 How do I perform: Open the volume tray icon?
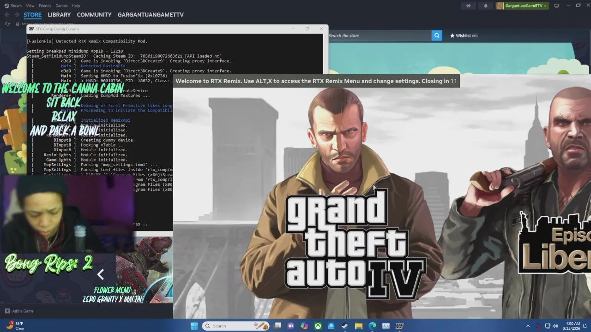click(x=555, y=326)
